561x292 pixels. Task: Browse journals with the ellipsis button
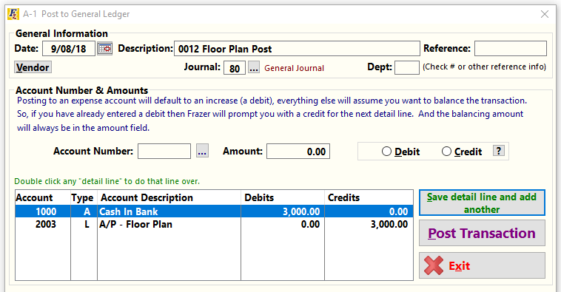click(254, 67)
